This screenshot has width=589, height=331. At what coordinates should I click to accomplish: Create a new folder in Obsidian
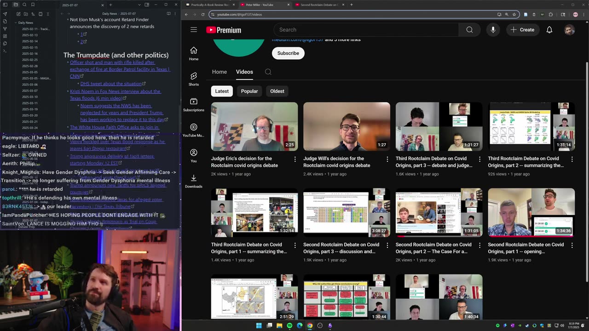26,14
